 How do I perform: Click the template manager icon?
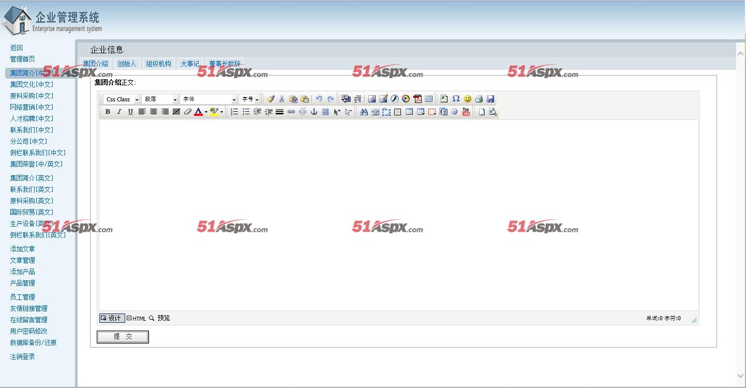click(x=429, y=99)
